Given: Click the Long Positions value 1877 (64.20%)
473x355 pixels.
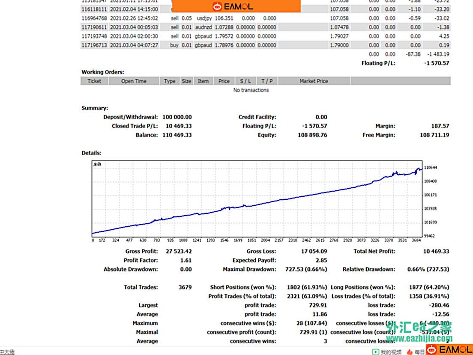Looking at the screenshot, I should pos(429,287).
